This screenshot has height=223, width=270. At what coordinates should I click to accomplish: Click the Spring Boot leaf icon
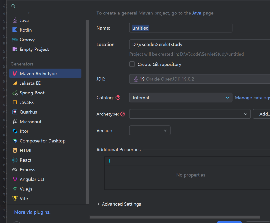(x=15, y=93)
